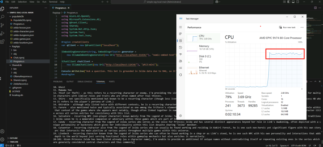Image resolution: width=323 pixels, height=147 pixels.
Task: Open zelda-bosses.json in Explorer
Action: pos(22,27)
